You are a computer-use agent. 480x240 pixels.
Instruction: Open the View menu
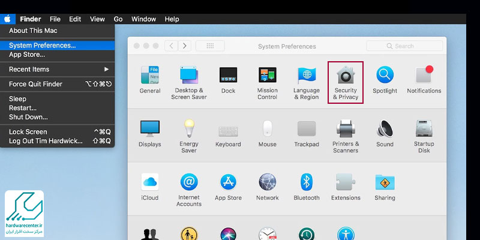(x=97, y=19)
